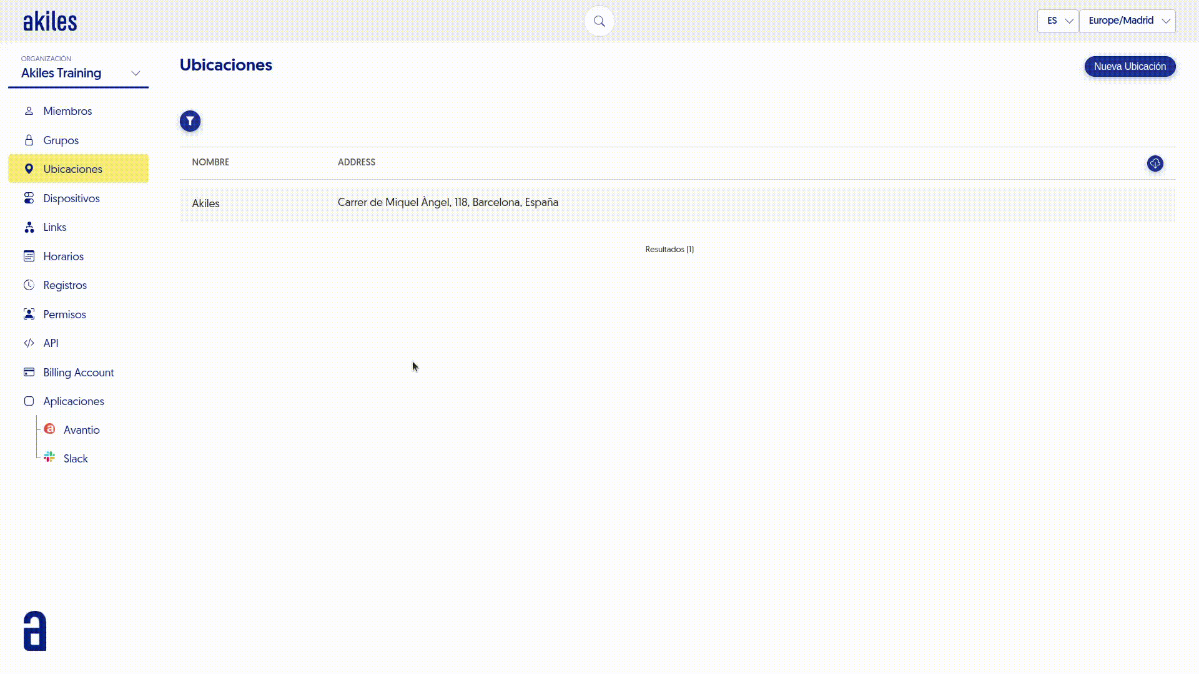Image resolution: width=1199 pixels, height=674 pixels.
Task: Open the Miembros section icon
Action: pos(29,110)
